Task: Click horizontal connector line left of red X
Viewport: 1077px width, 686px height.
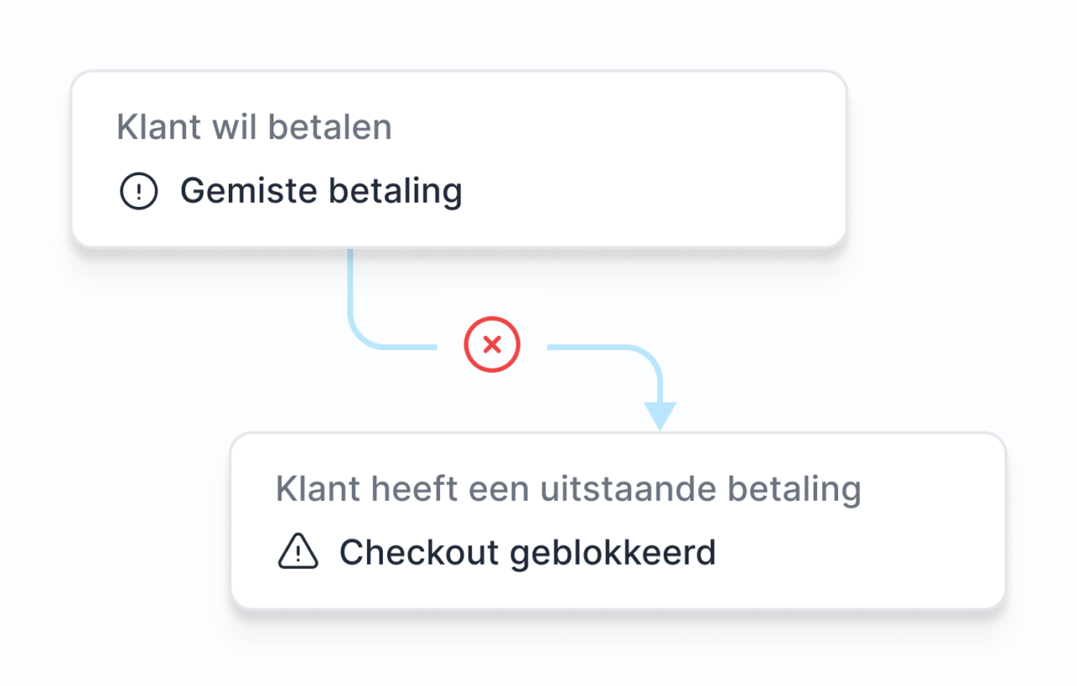Action: pos(404,346)
